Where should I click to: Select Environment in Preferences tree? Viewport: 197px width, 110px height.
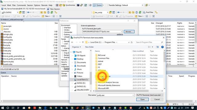pos(66,25)
